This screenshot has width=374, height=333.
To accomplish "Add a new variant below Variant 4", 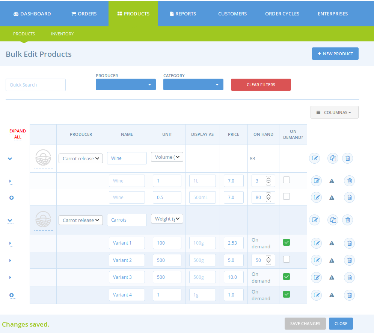I will (11, 295).
